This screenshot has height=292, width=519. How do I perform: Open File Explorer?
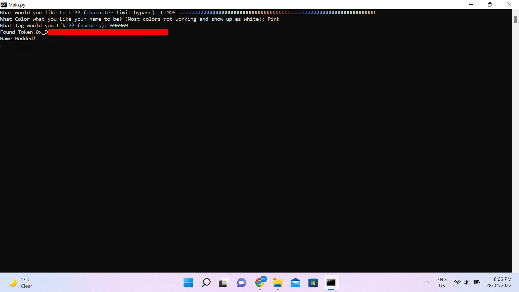277,283
